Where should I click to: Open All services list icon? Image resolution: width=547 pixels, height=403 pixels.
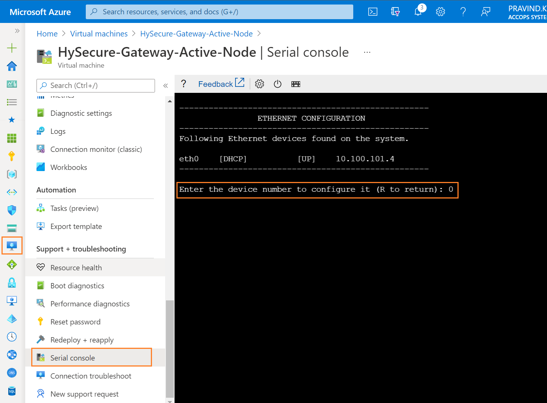[12, 102]
